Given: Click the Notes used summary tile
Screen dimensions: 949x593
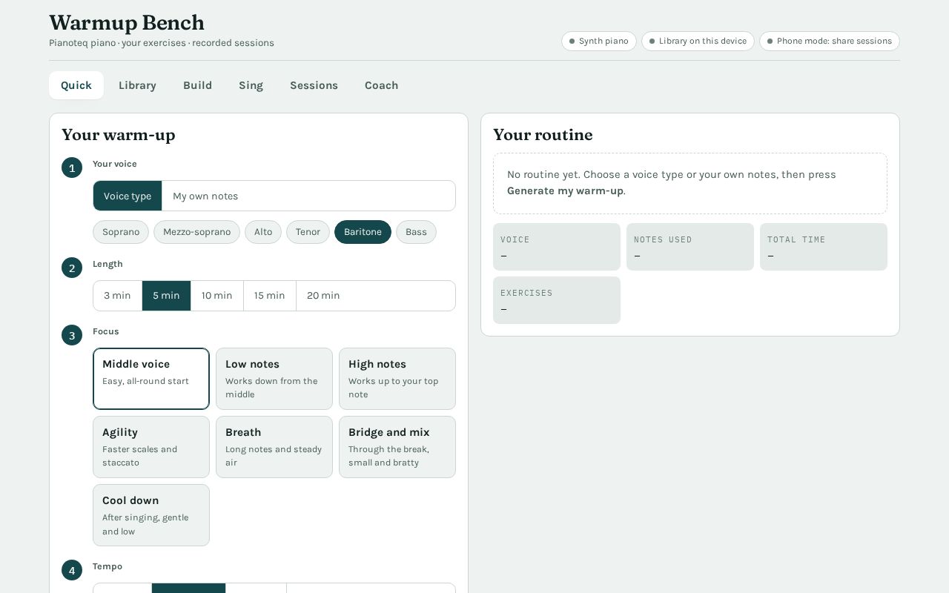Looking at the screenshot, I should pos(690,247).
